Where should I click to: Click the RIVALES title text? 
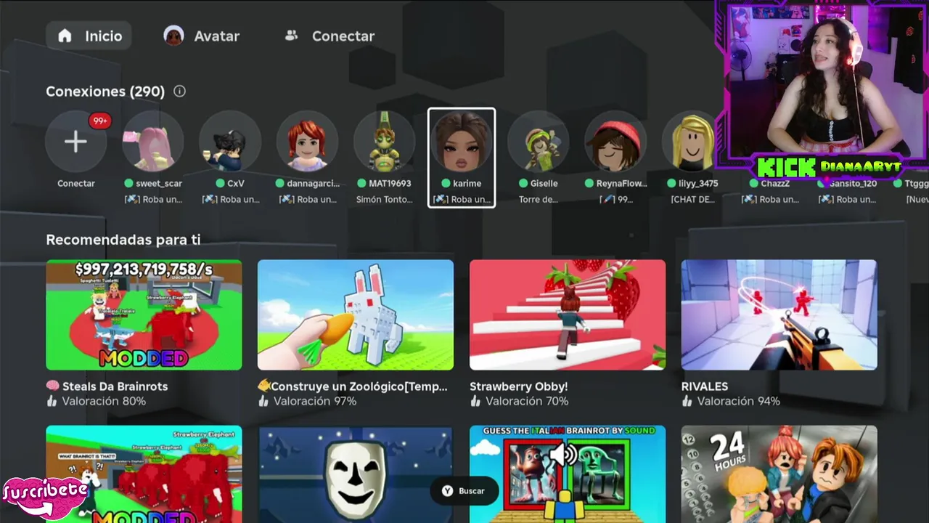[705, 386]
